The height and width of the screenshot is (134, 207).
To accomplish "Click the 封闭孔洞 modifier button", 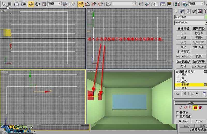I will point(183,52).
